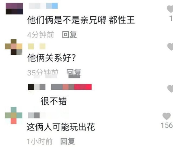Select the reply text "很不错"
The width and height of the screenshot is (173, 147).
54,101
